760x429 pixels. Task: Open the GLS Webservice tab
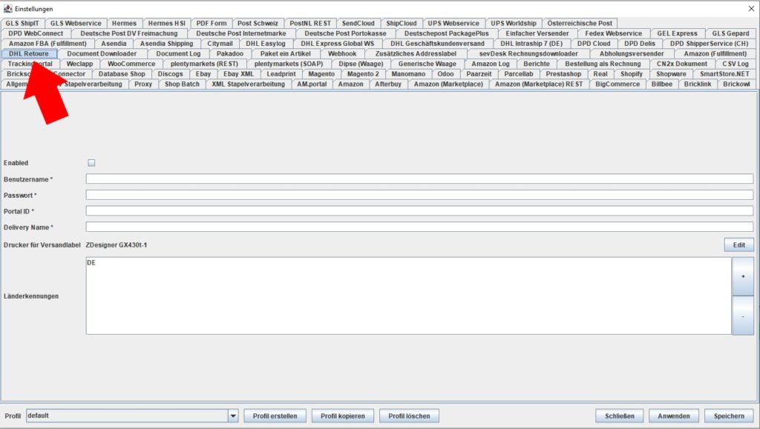(76, 23)
